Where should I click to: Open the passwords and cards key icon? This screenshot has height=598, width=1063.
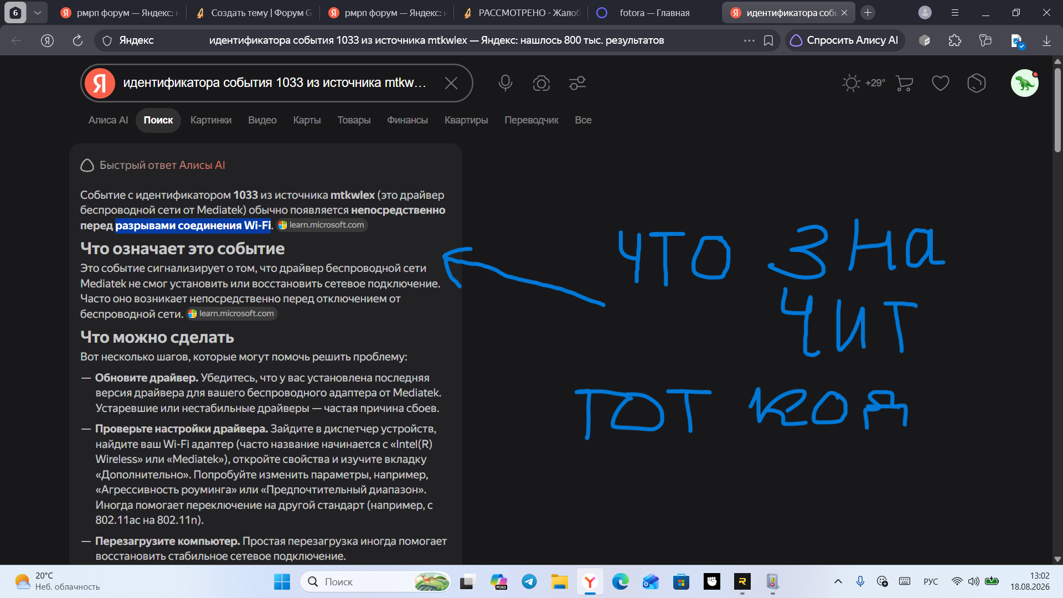pyautogui.click(x=985, y=40)
